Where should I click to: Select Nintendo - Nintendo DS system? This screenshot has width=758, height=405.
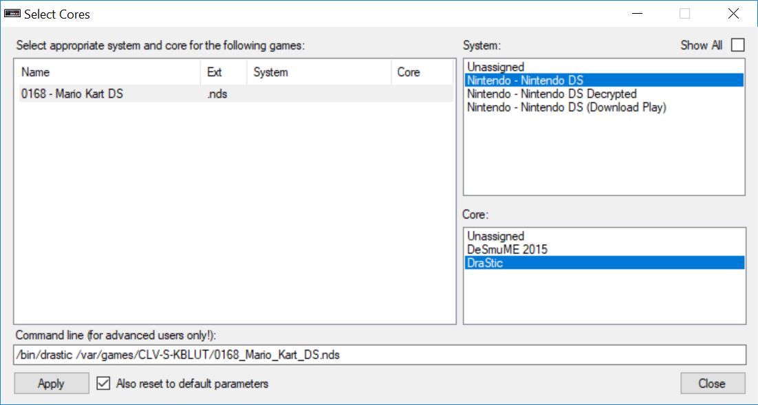pyautogui.click(x=605, y=80)
